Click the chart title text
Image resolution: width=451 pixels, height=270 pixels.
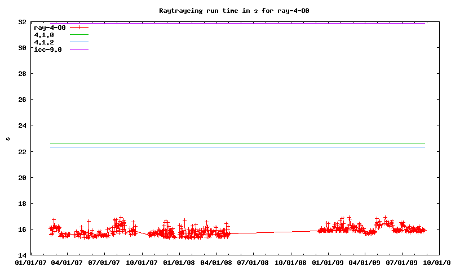click(x=234, y=11)
